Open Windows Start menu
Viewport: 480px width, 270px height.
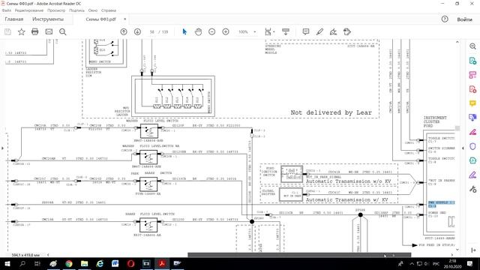pos(7,263)
